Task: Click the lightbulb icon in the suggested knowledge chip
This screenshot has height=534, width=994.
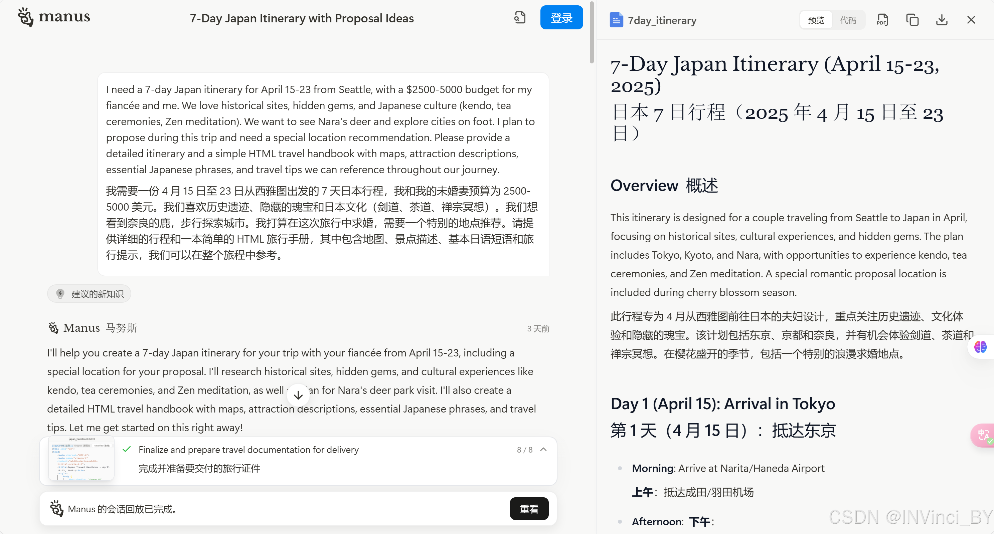Action: pyautogui.click(x=60, y=294)
